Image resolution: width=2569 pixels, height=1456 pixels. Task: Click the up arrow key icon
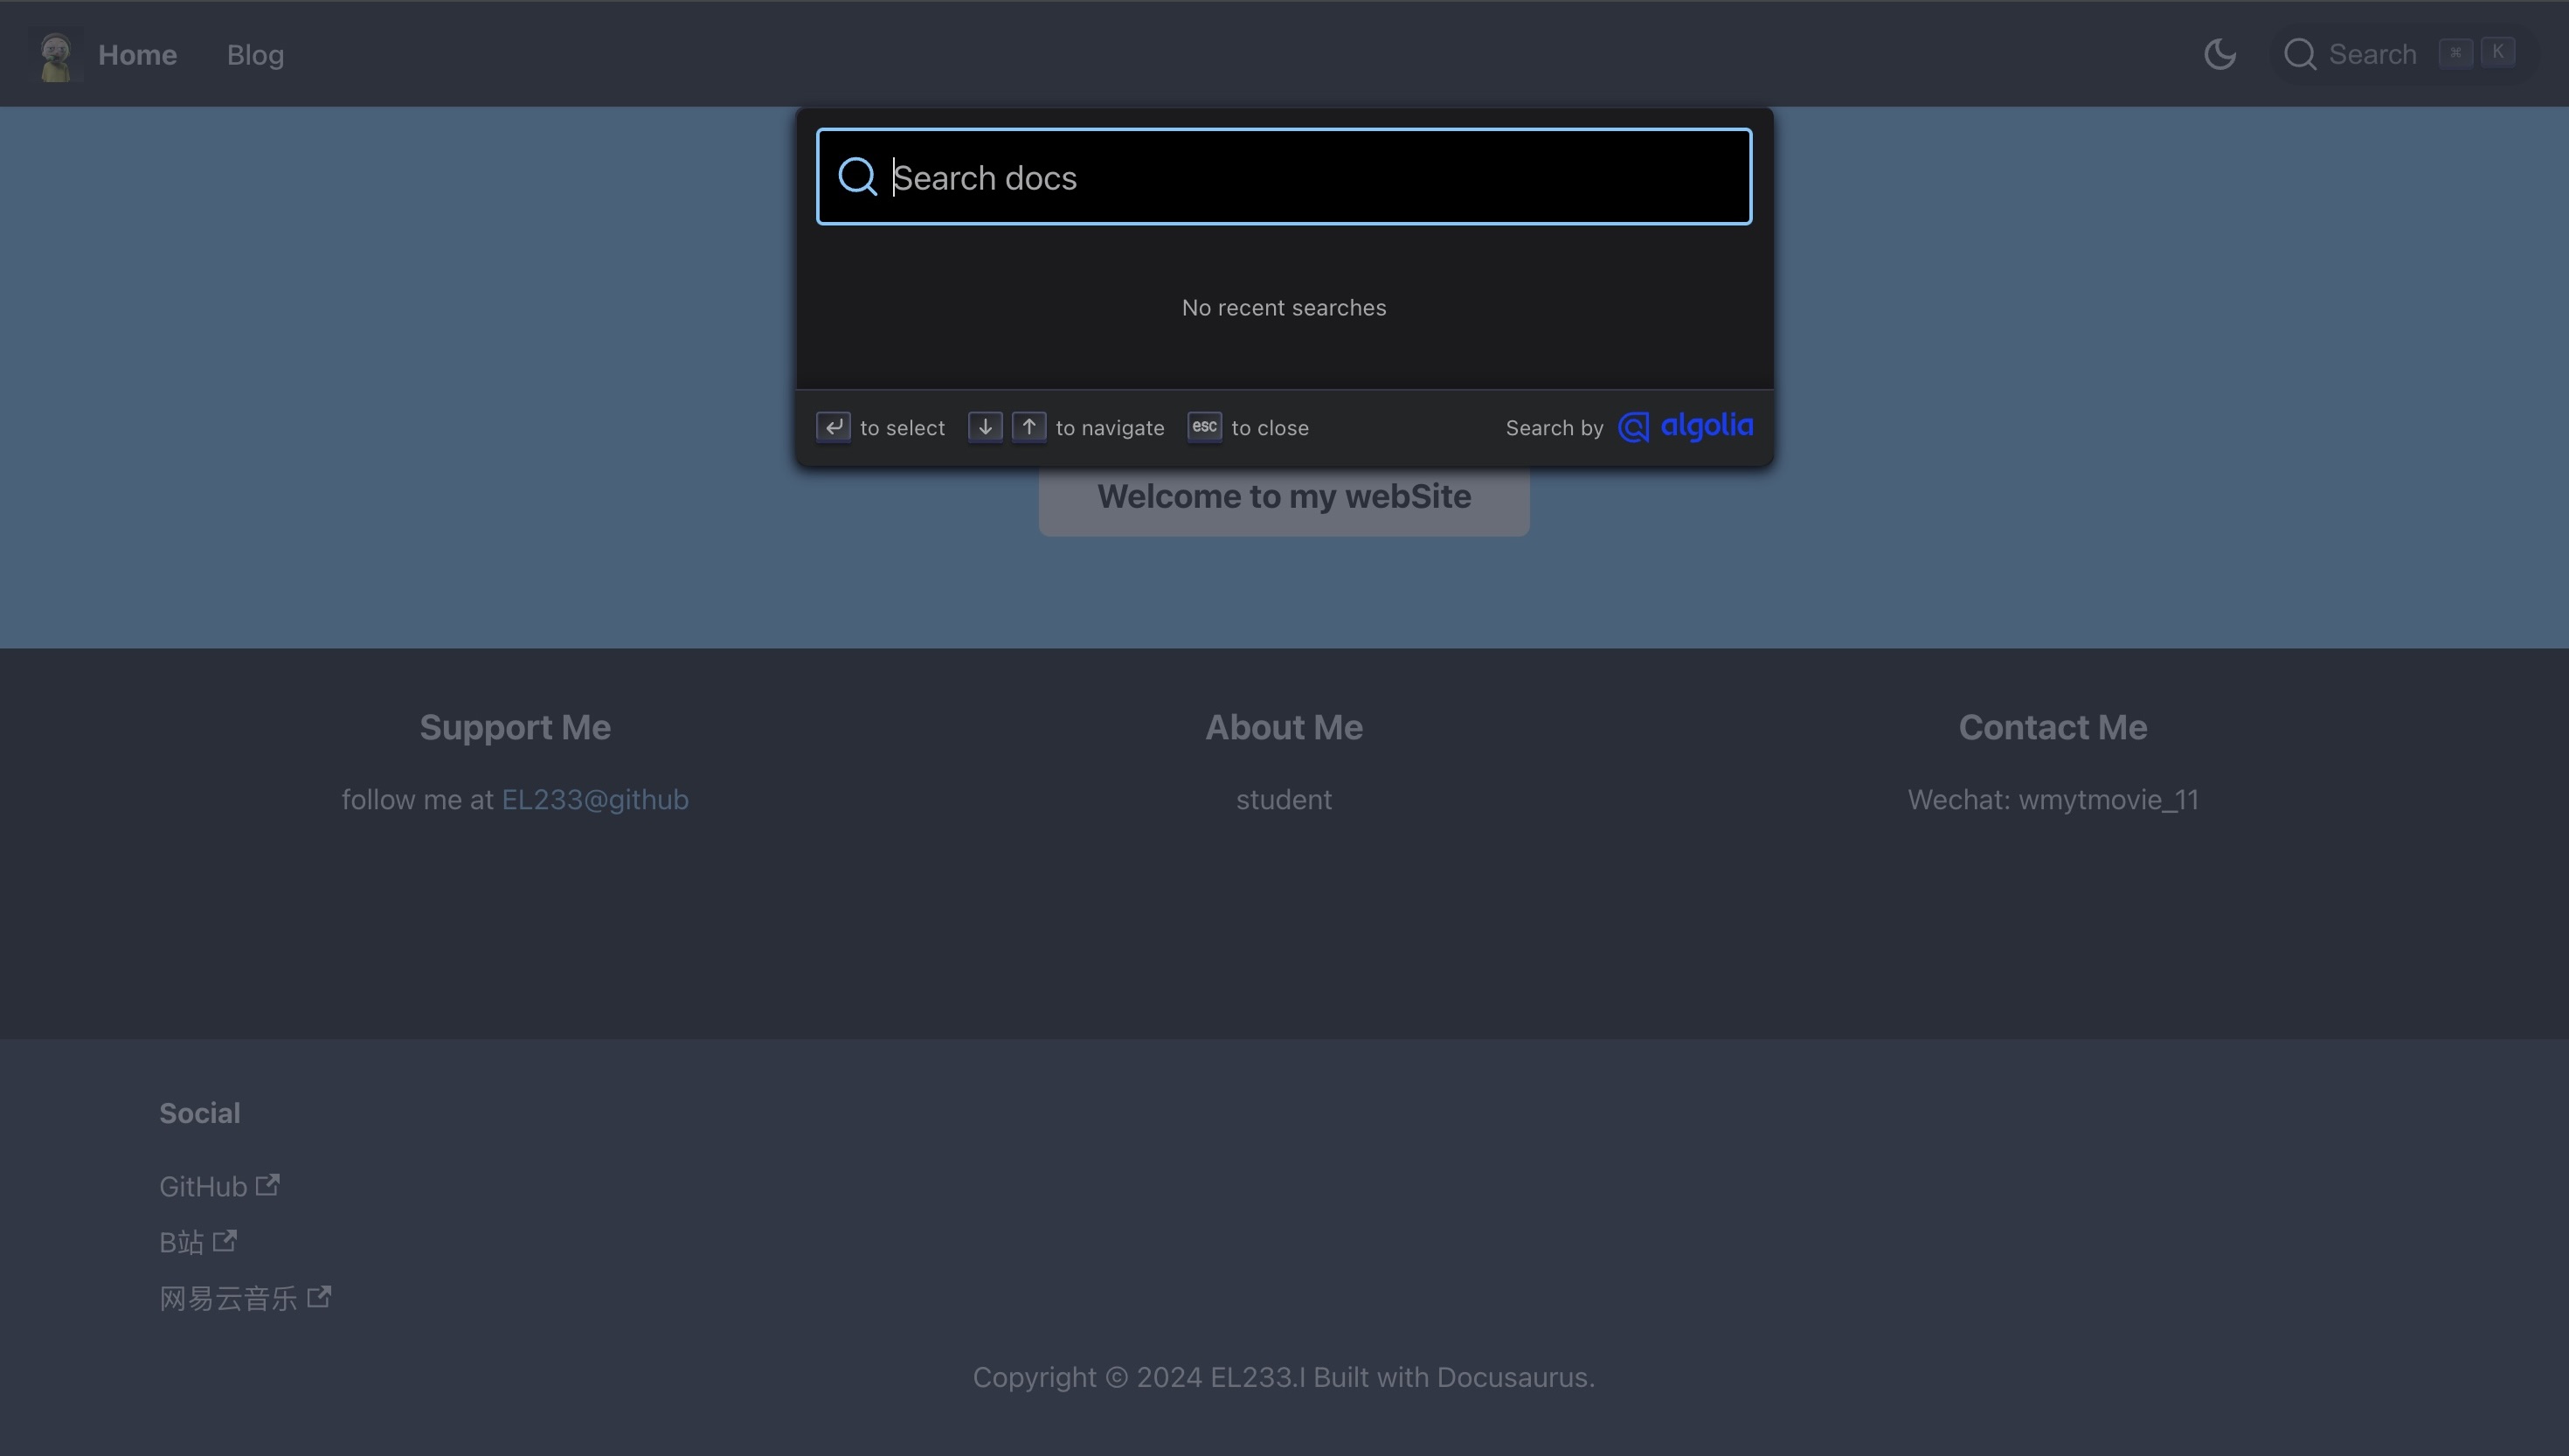point(1028,427)
